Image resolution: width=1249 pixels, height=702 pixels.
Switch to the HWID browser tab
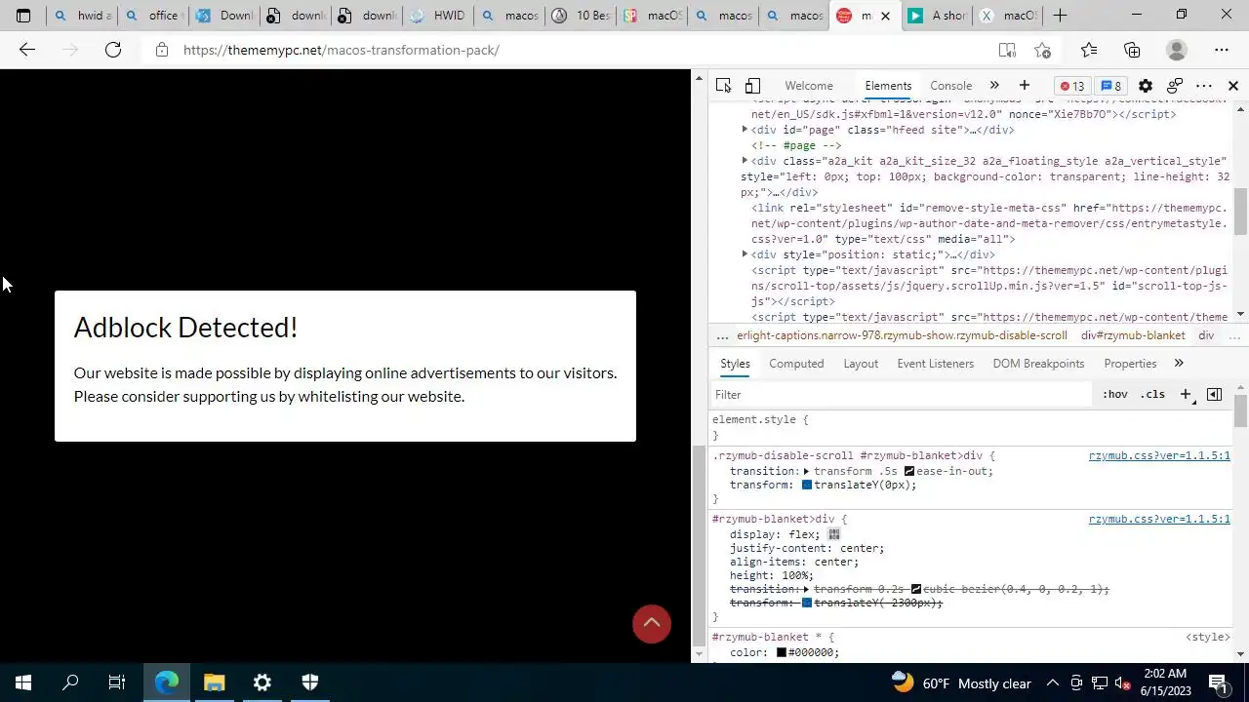click(x=438, y=16)
